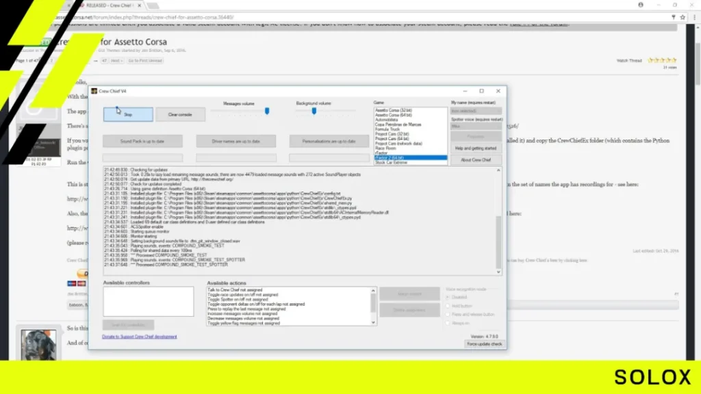Select 'Press to replay the last message' action
The image size is (701, 394).
pos(246,308)
